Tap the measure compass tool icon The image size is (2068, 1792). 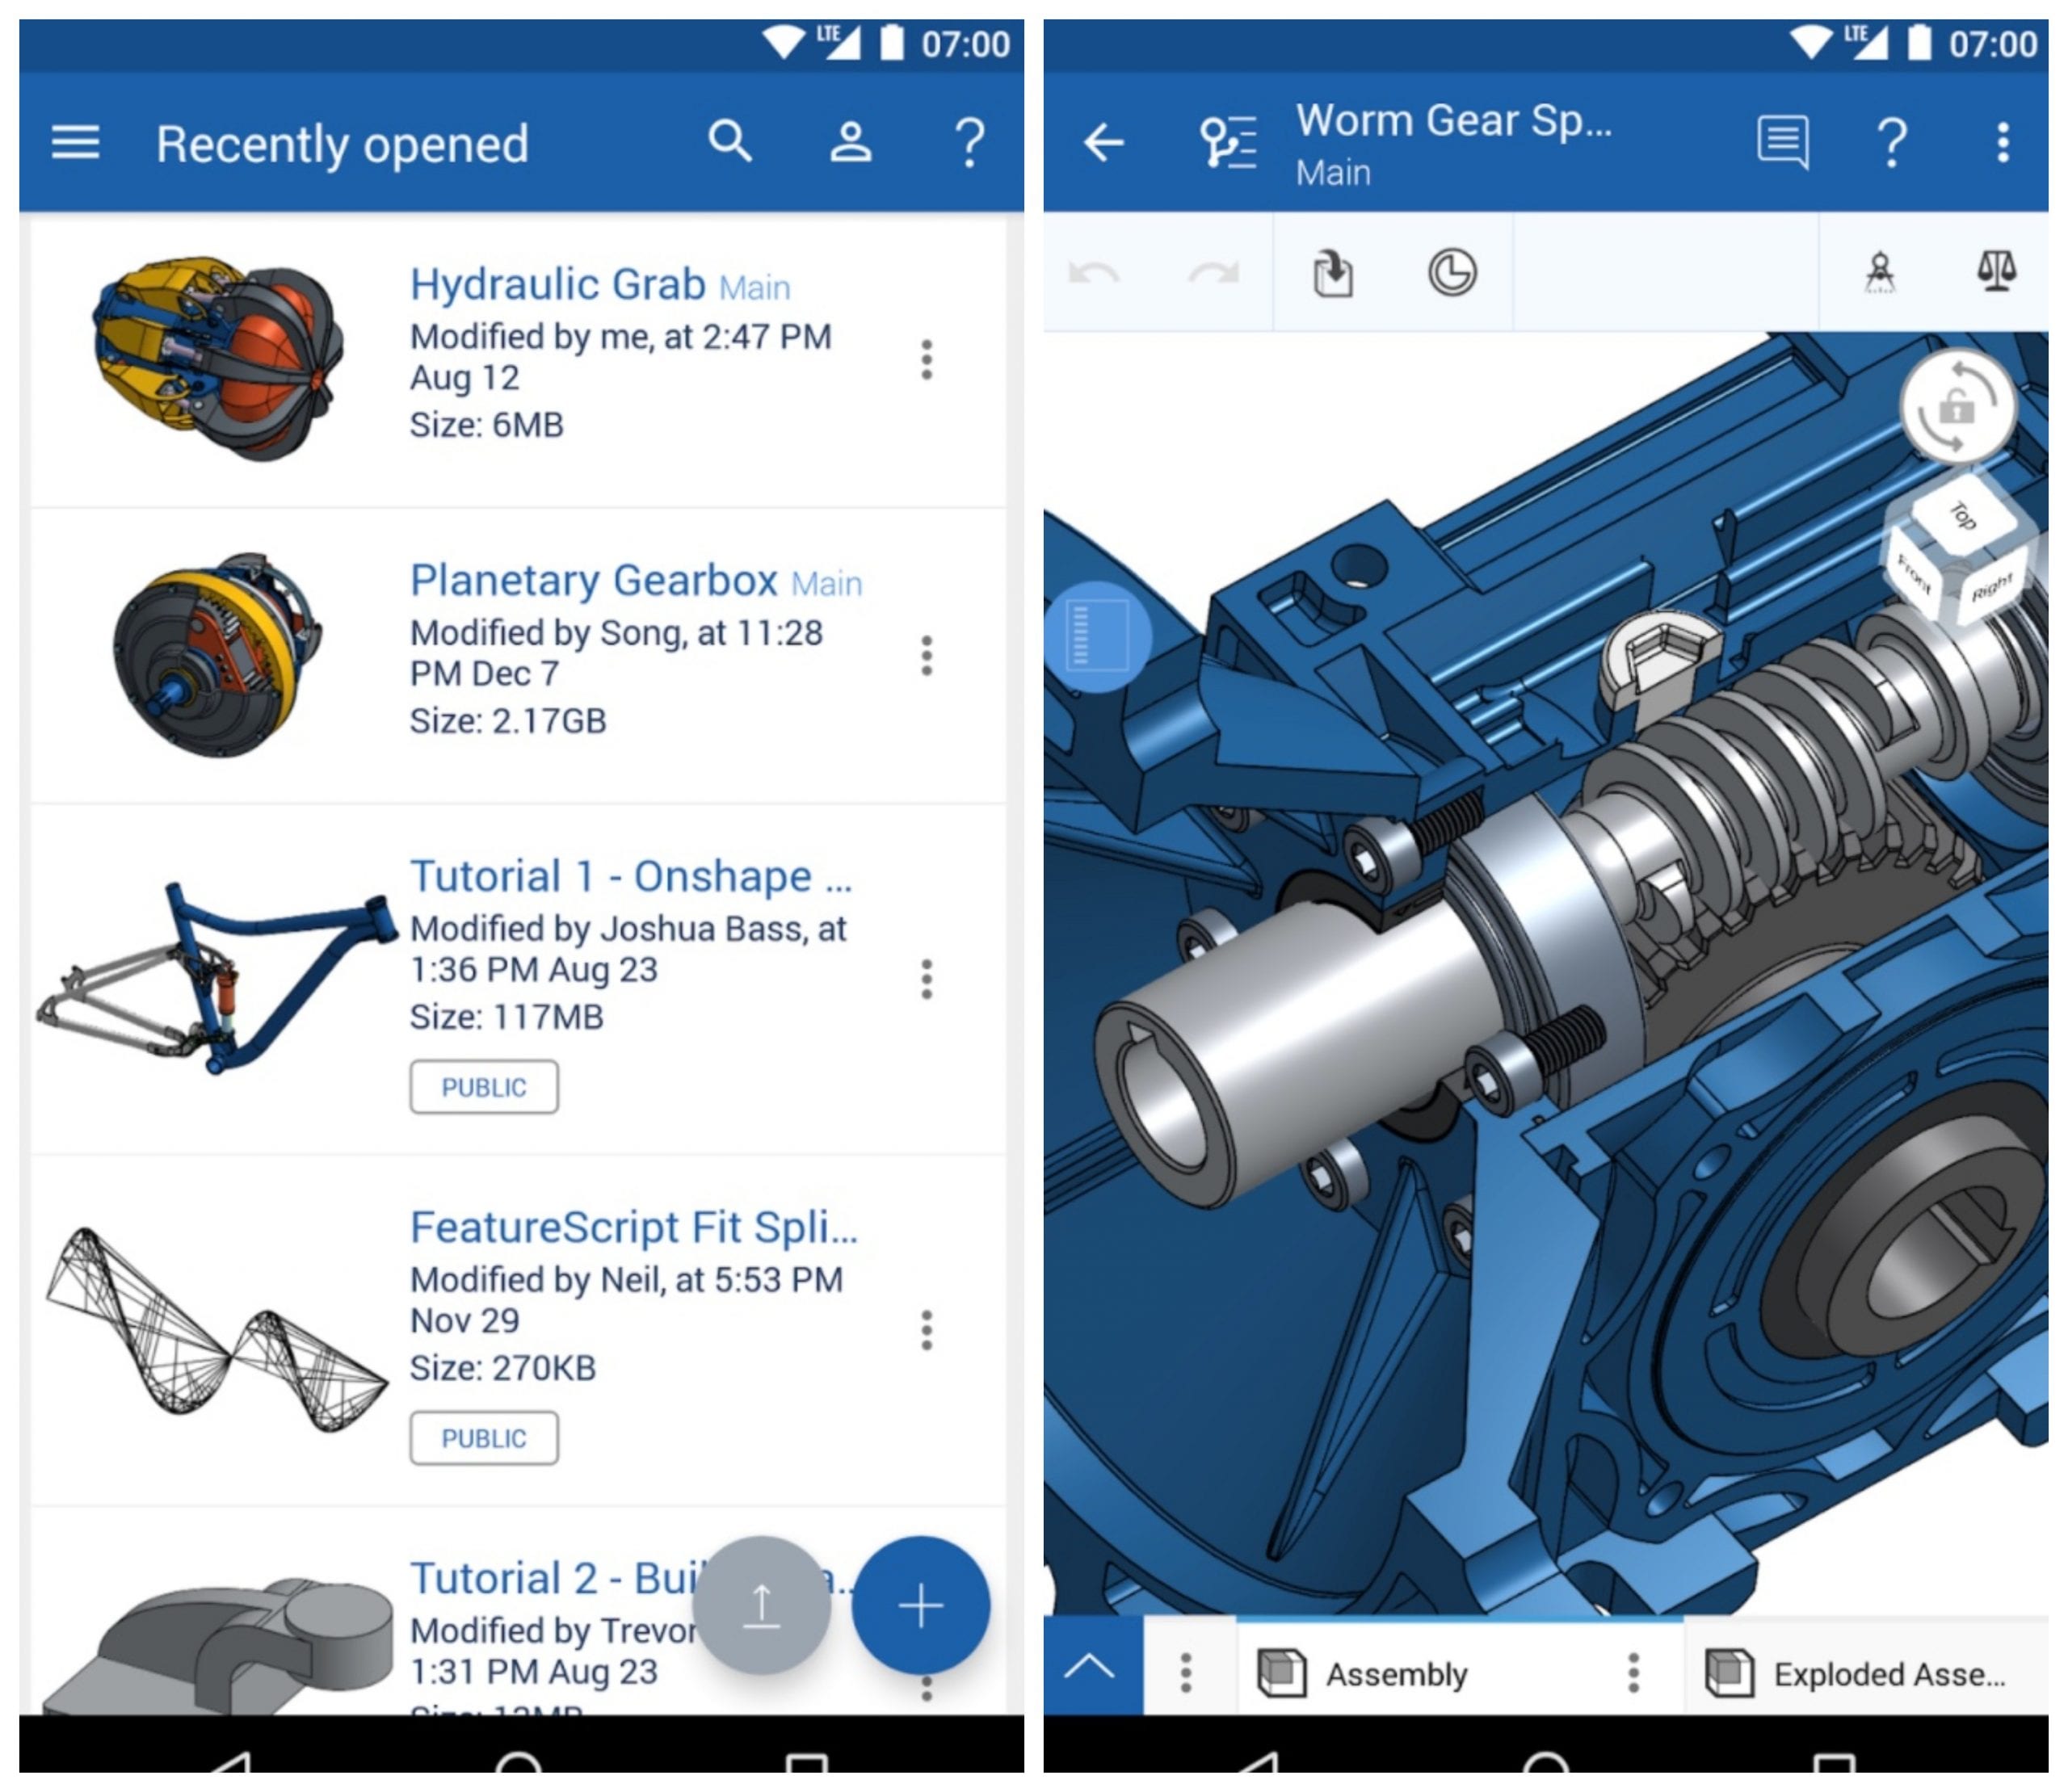(x=1880, y=272)
